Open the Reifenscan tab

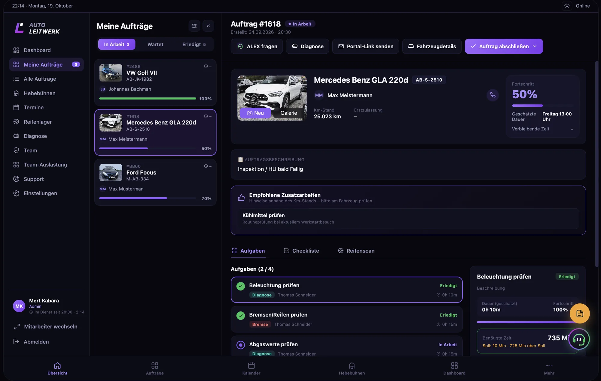pyautogui.click(x=356, y=251)
